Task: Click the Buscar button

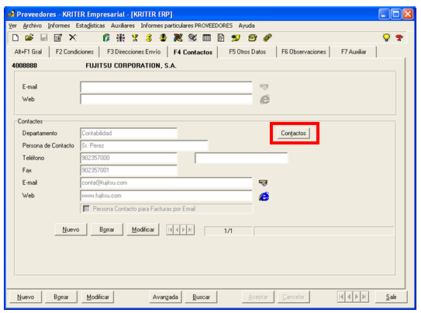Action: [201, 297]
